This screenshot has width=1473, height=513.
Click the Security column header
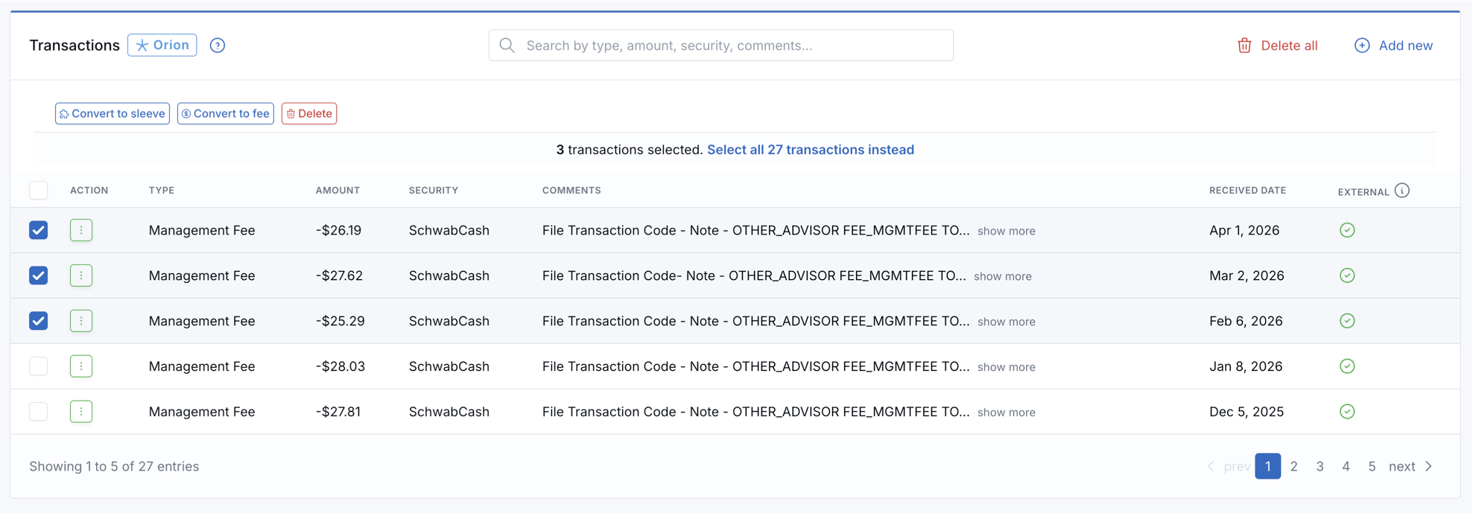[434, 191]
